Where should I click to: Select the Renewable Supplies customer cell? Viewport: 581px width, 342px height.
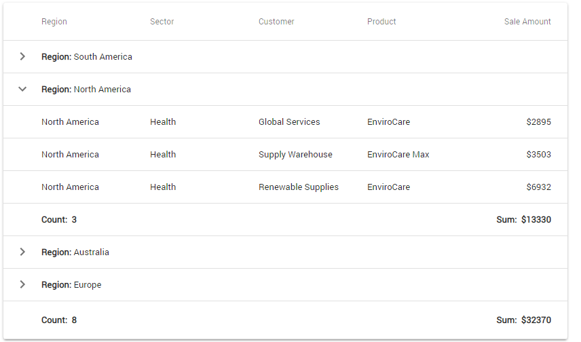pyautogui.click(x=299, y=187)
